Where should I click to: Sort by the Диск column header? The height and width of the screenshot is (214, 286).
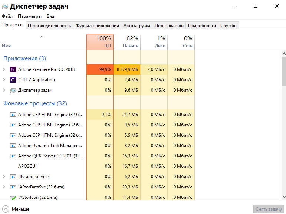[154, 42]
